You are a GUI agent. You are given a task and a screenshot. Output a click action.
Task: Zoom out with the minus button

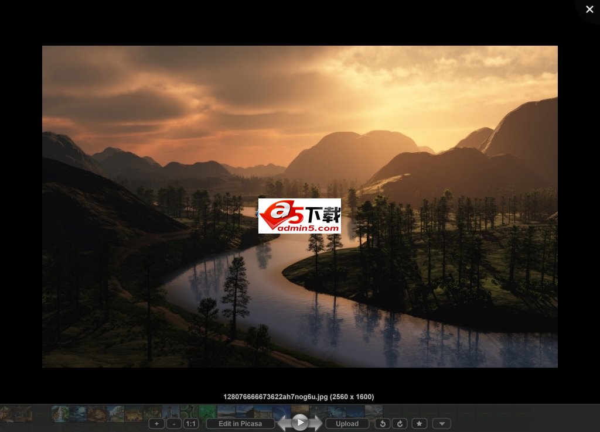[173, 424]
